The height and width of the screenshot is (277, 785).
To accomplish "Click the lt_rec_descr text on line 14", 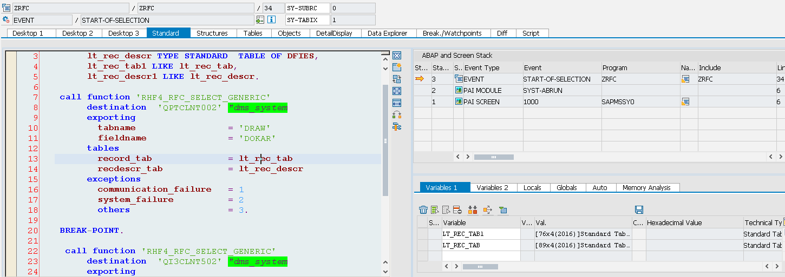I will click(271, 168).
